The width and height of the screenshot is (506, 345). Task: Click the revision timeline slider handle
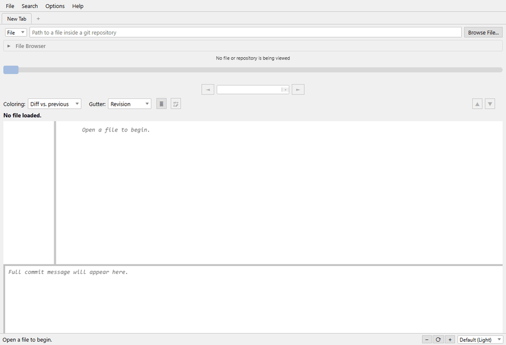click(x=11, y=70)
